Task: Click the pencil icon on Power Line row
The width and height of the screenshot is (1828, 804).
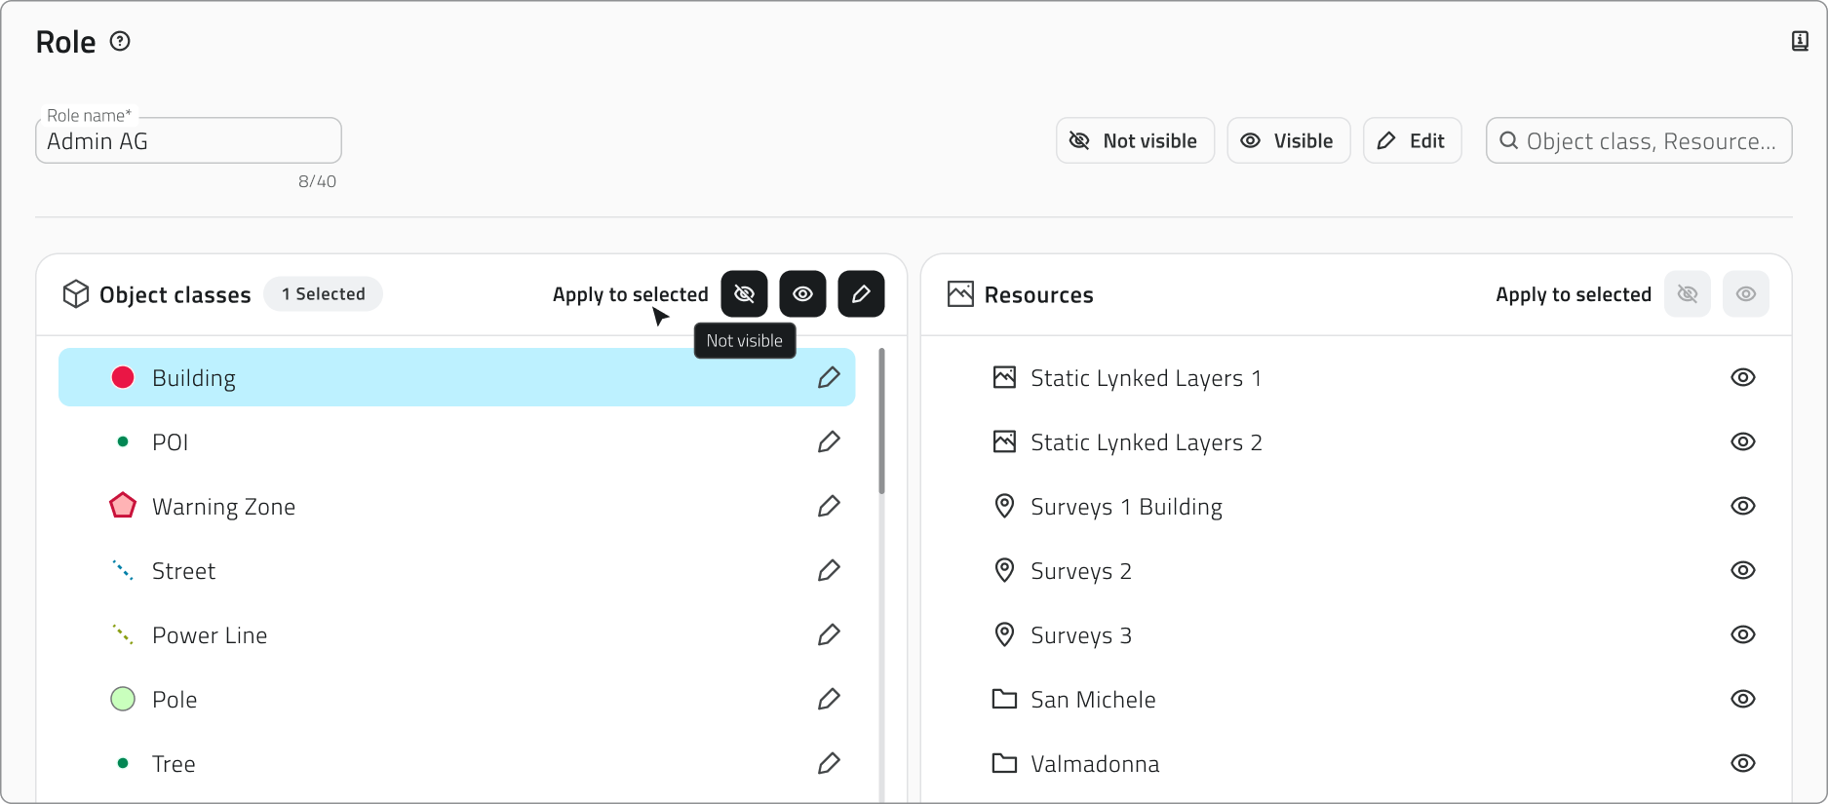Action: pyautogui.click(x=829, y=634)
